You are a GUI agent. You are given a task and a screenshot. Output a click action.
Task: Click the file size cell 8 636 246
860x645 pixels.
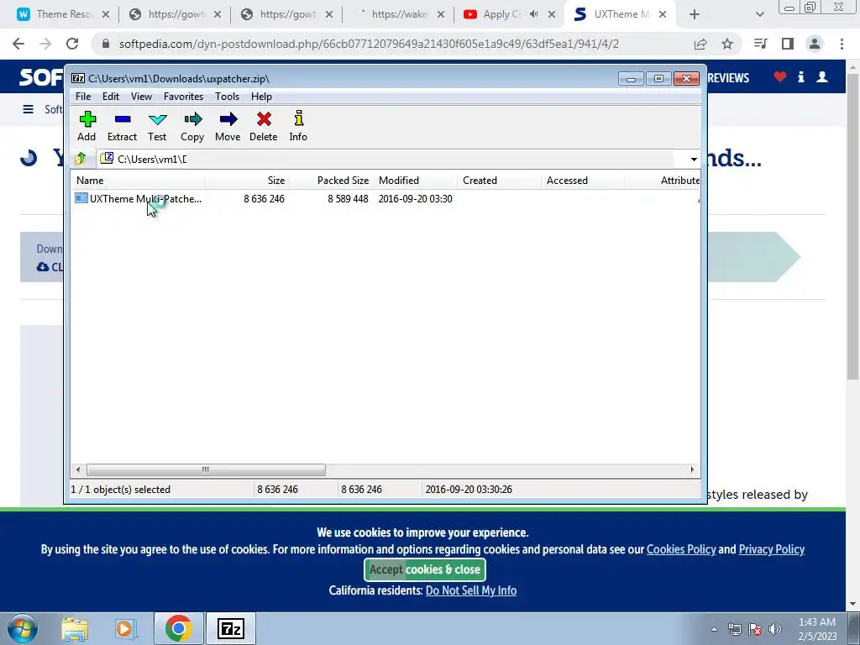click(x=264, y=198)
